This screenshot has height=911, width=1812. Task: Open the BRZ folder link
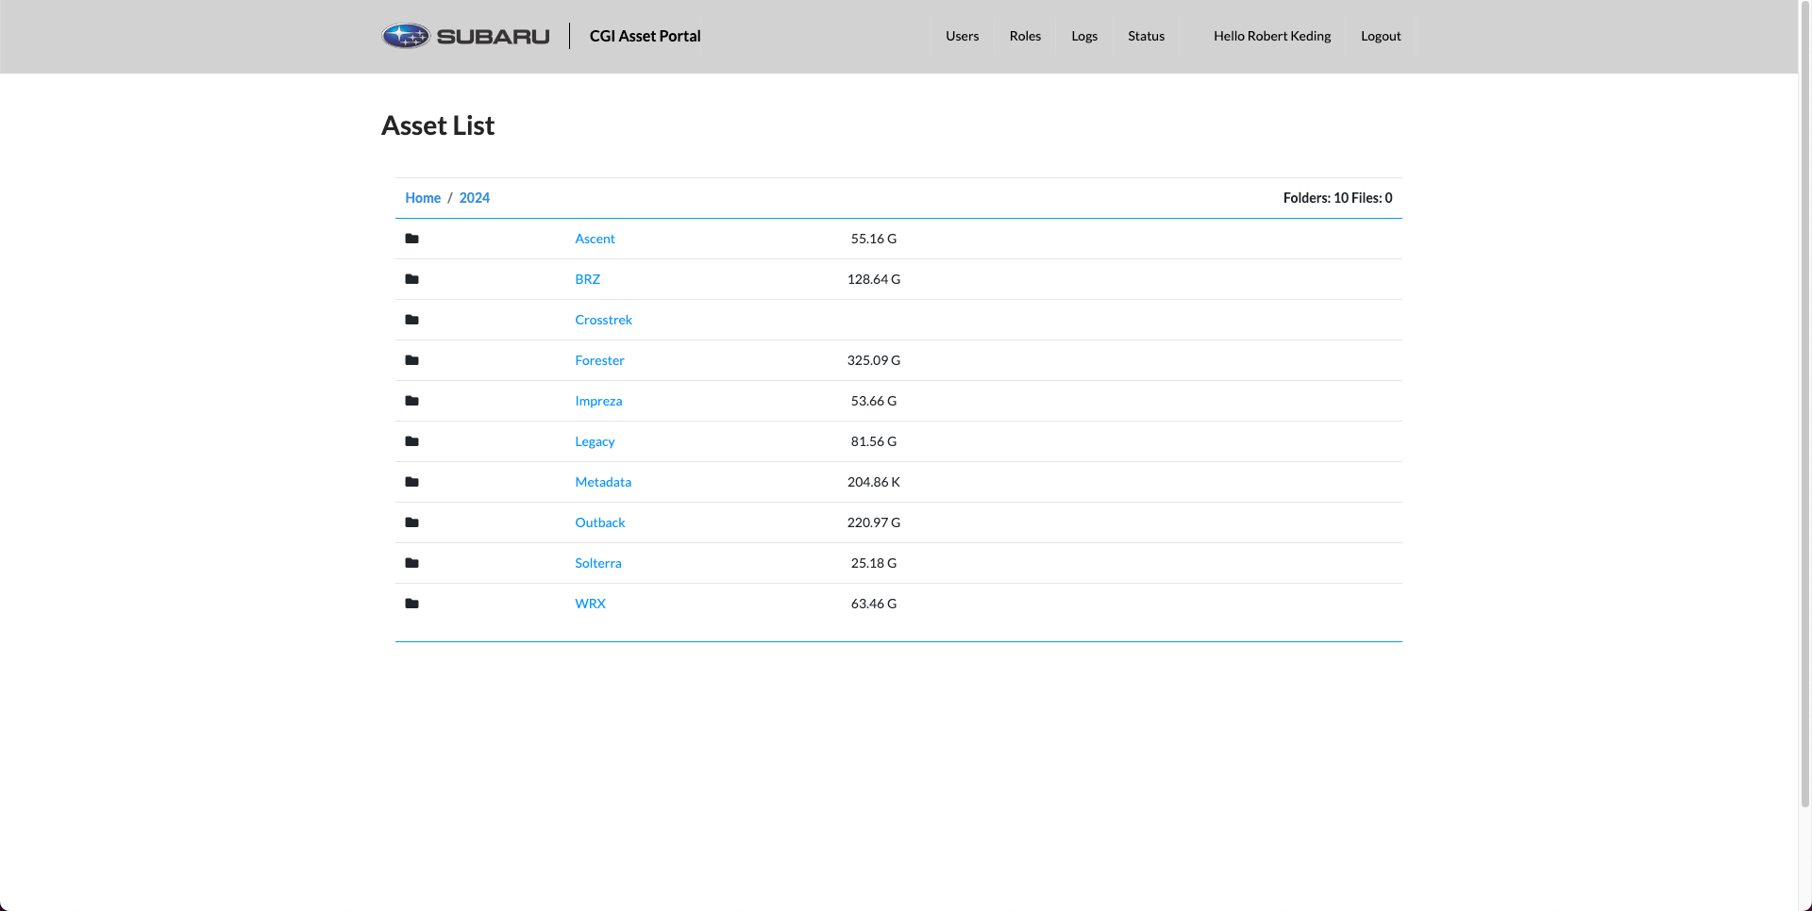(x=587, y=279)
